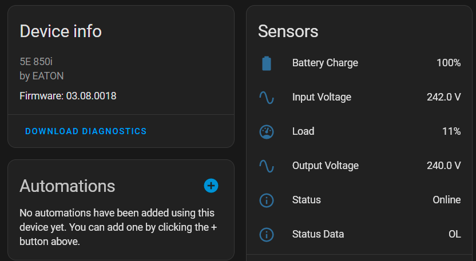This screenshot has width=476, height=261.
Task: Click the Status info icon
Action: [x=267, y=200]
